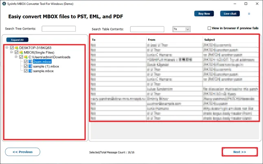Select the C:\Users\admin\Downloads label
Screen dimensions: 263x164
[49, 57]
